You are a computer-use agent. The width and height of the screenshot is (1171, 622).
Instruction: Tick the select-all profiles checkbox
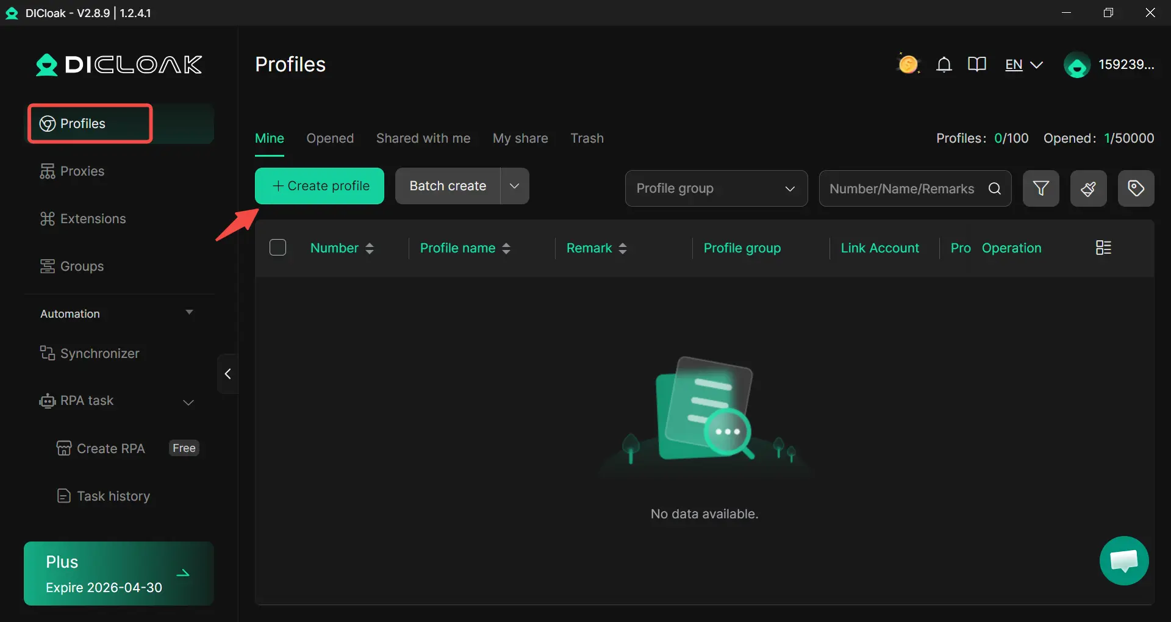(x=278, y=248)
